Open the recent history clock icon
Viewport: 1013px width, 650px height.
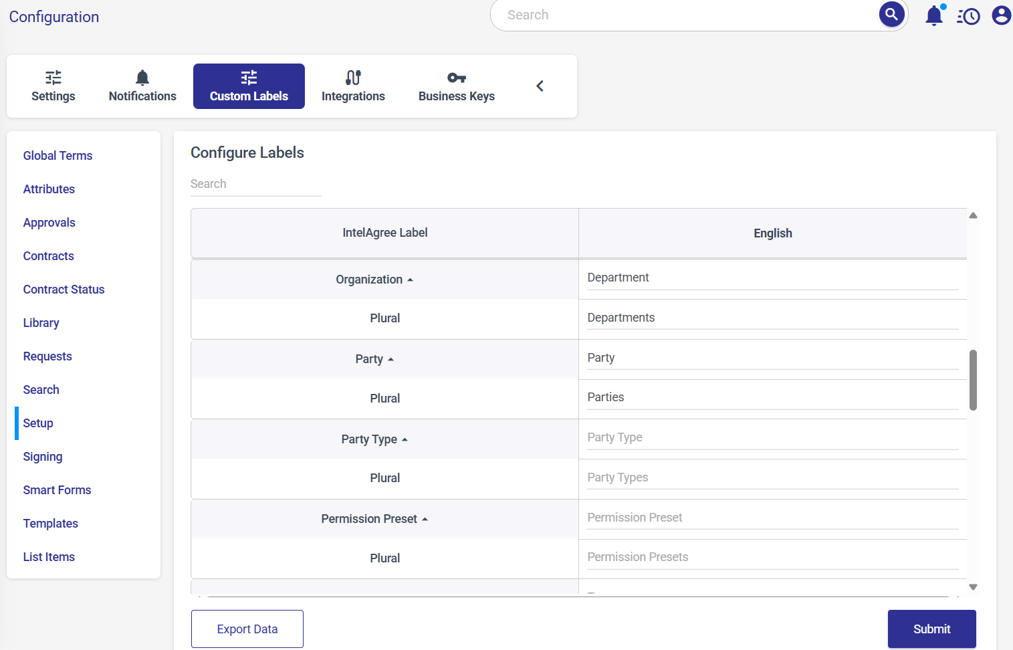[968, 16]
